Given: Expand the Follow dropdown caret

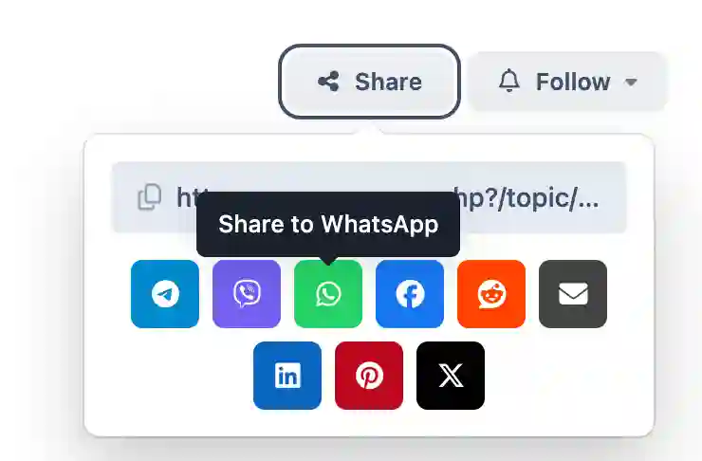Looking at the screenshot, I should click(631, 83).
